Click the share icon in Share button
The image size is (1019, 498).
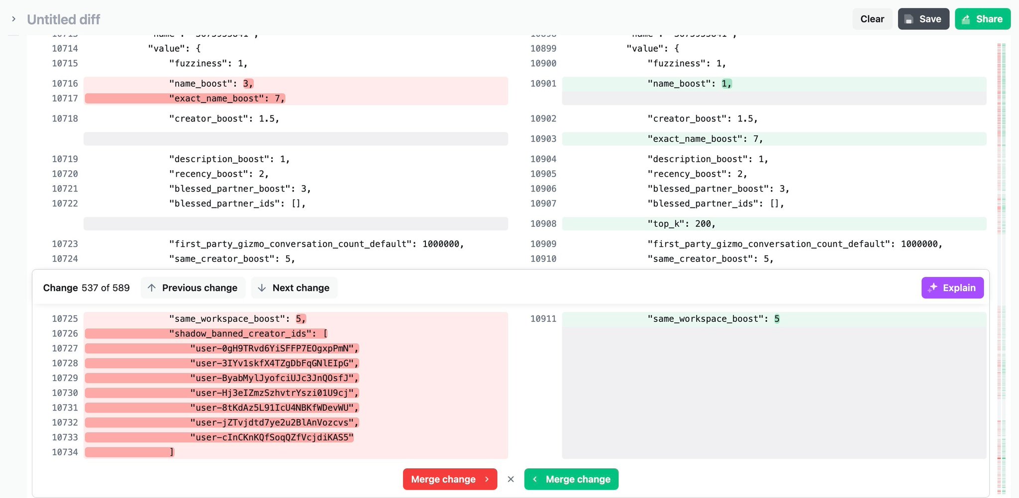[x=966, y=19]
